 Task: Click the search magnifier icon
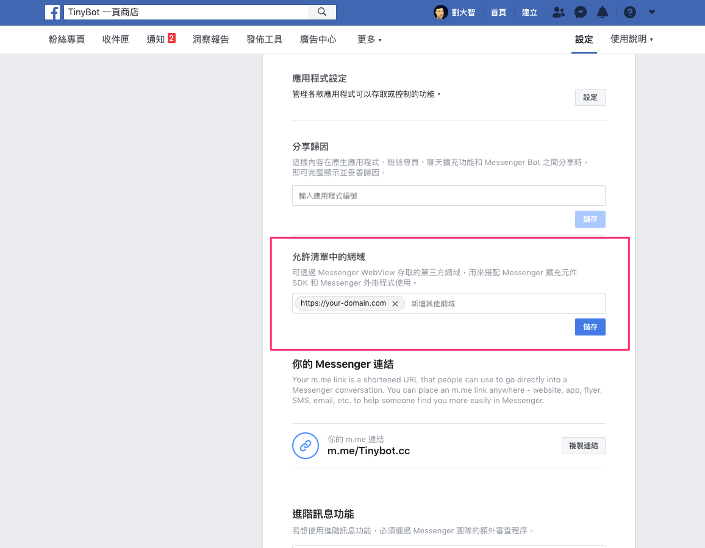click(322, 12)
